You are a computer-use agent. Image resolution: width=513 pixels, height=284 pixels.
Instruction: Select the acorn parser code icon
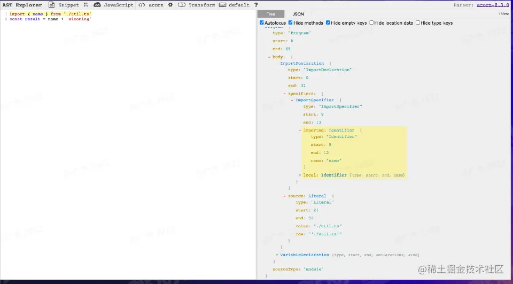pos(142,5)
